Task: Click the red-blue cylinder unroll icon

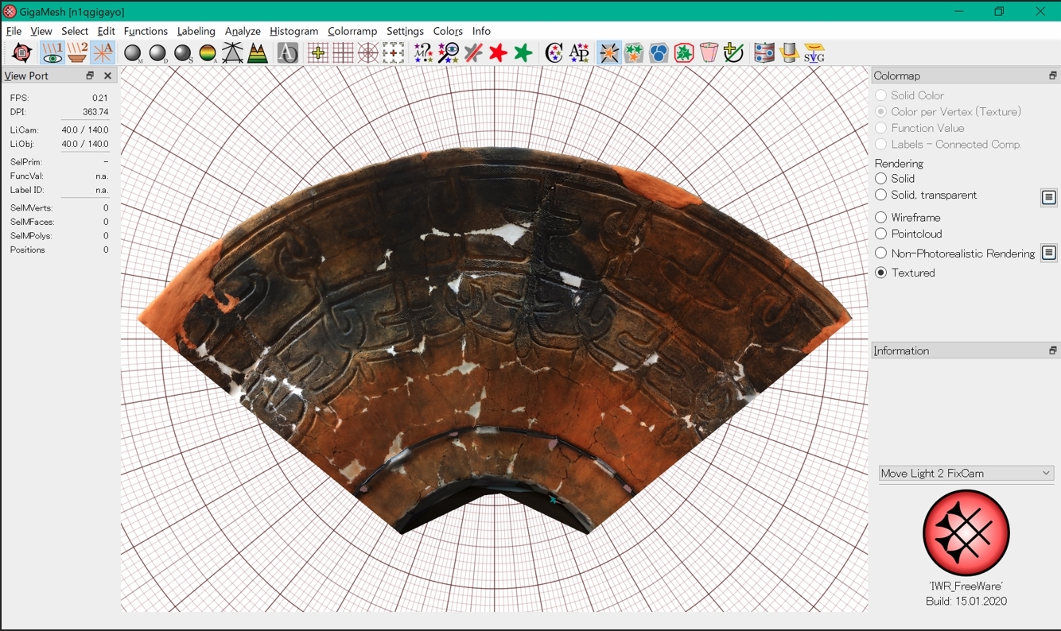Action: [764, 53]
